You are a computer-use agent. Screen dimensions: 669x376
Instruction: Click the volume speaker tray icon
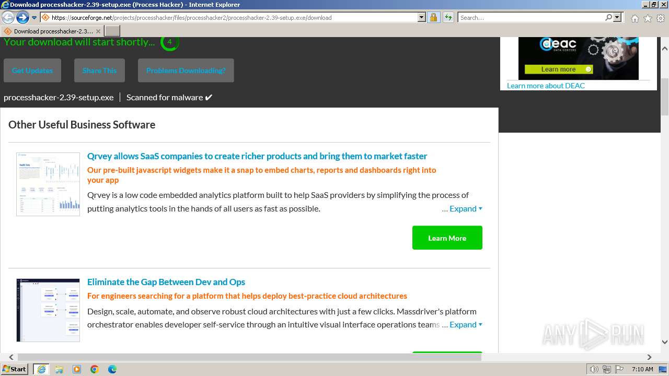point(594,369)
